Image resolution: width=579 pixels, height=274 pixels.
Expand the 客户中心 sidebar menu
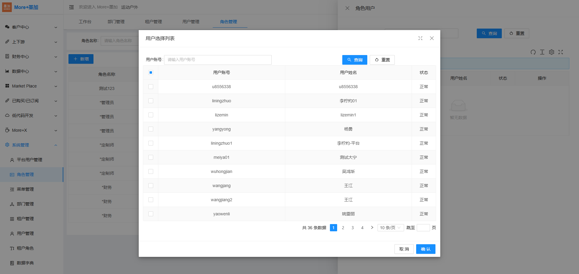click(x=31, y=27)
